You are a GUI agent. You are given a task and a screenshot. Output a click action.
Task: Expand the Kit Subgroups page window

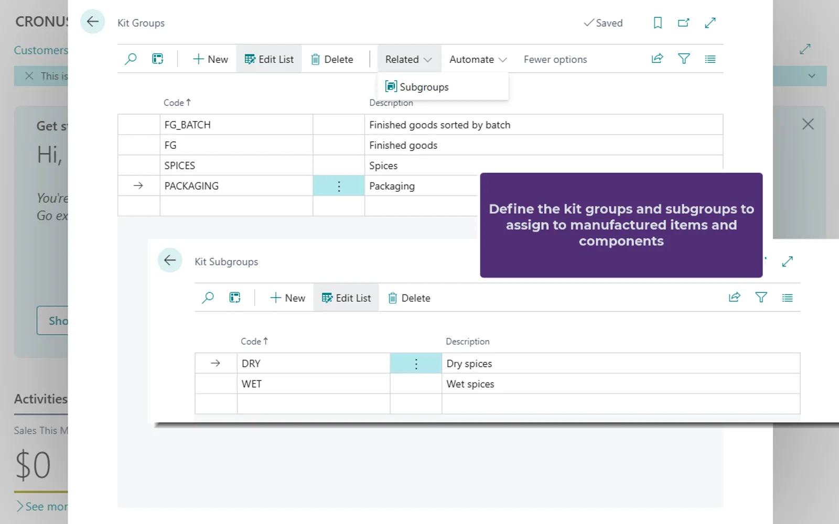787,261
